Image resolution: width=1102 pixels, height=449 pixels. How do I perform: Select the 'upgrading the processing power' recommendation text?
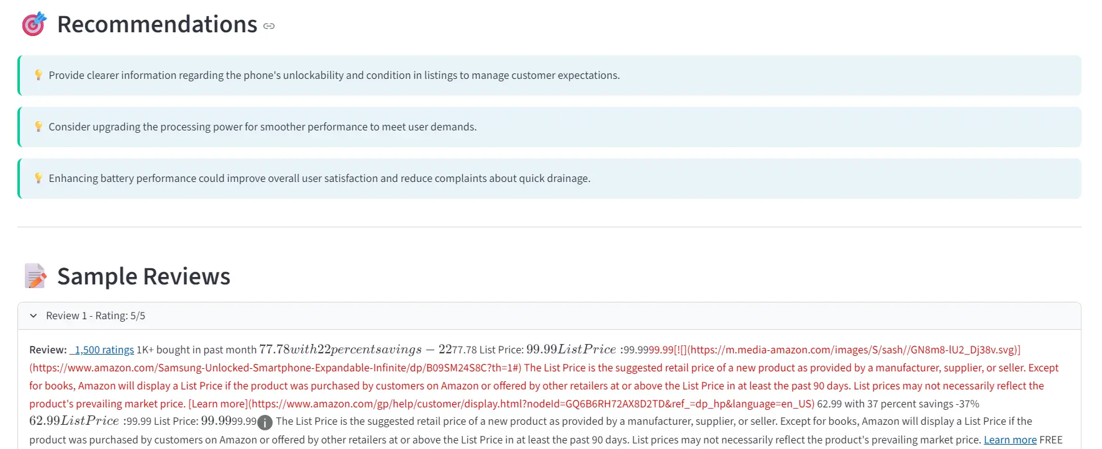click(263, 127)
